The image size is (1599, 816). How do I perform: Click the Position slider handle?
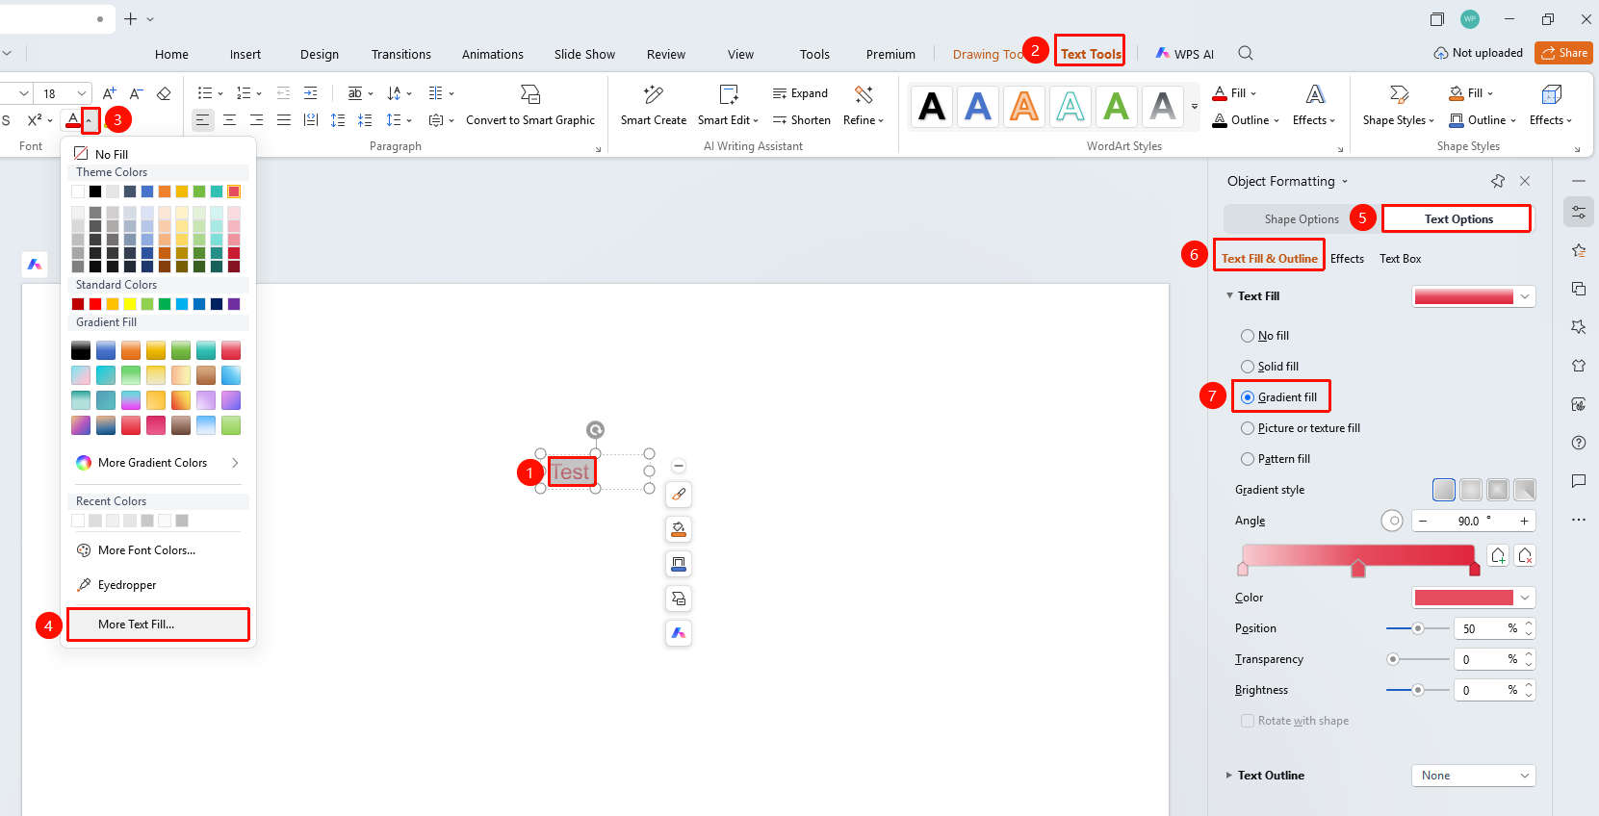pos(1418,628)
